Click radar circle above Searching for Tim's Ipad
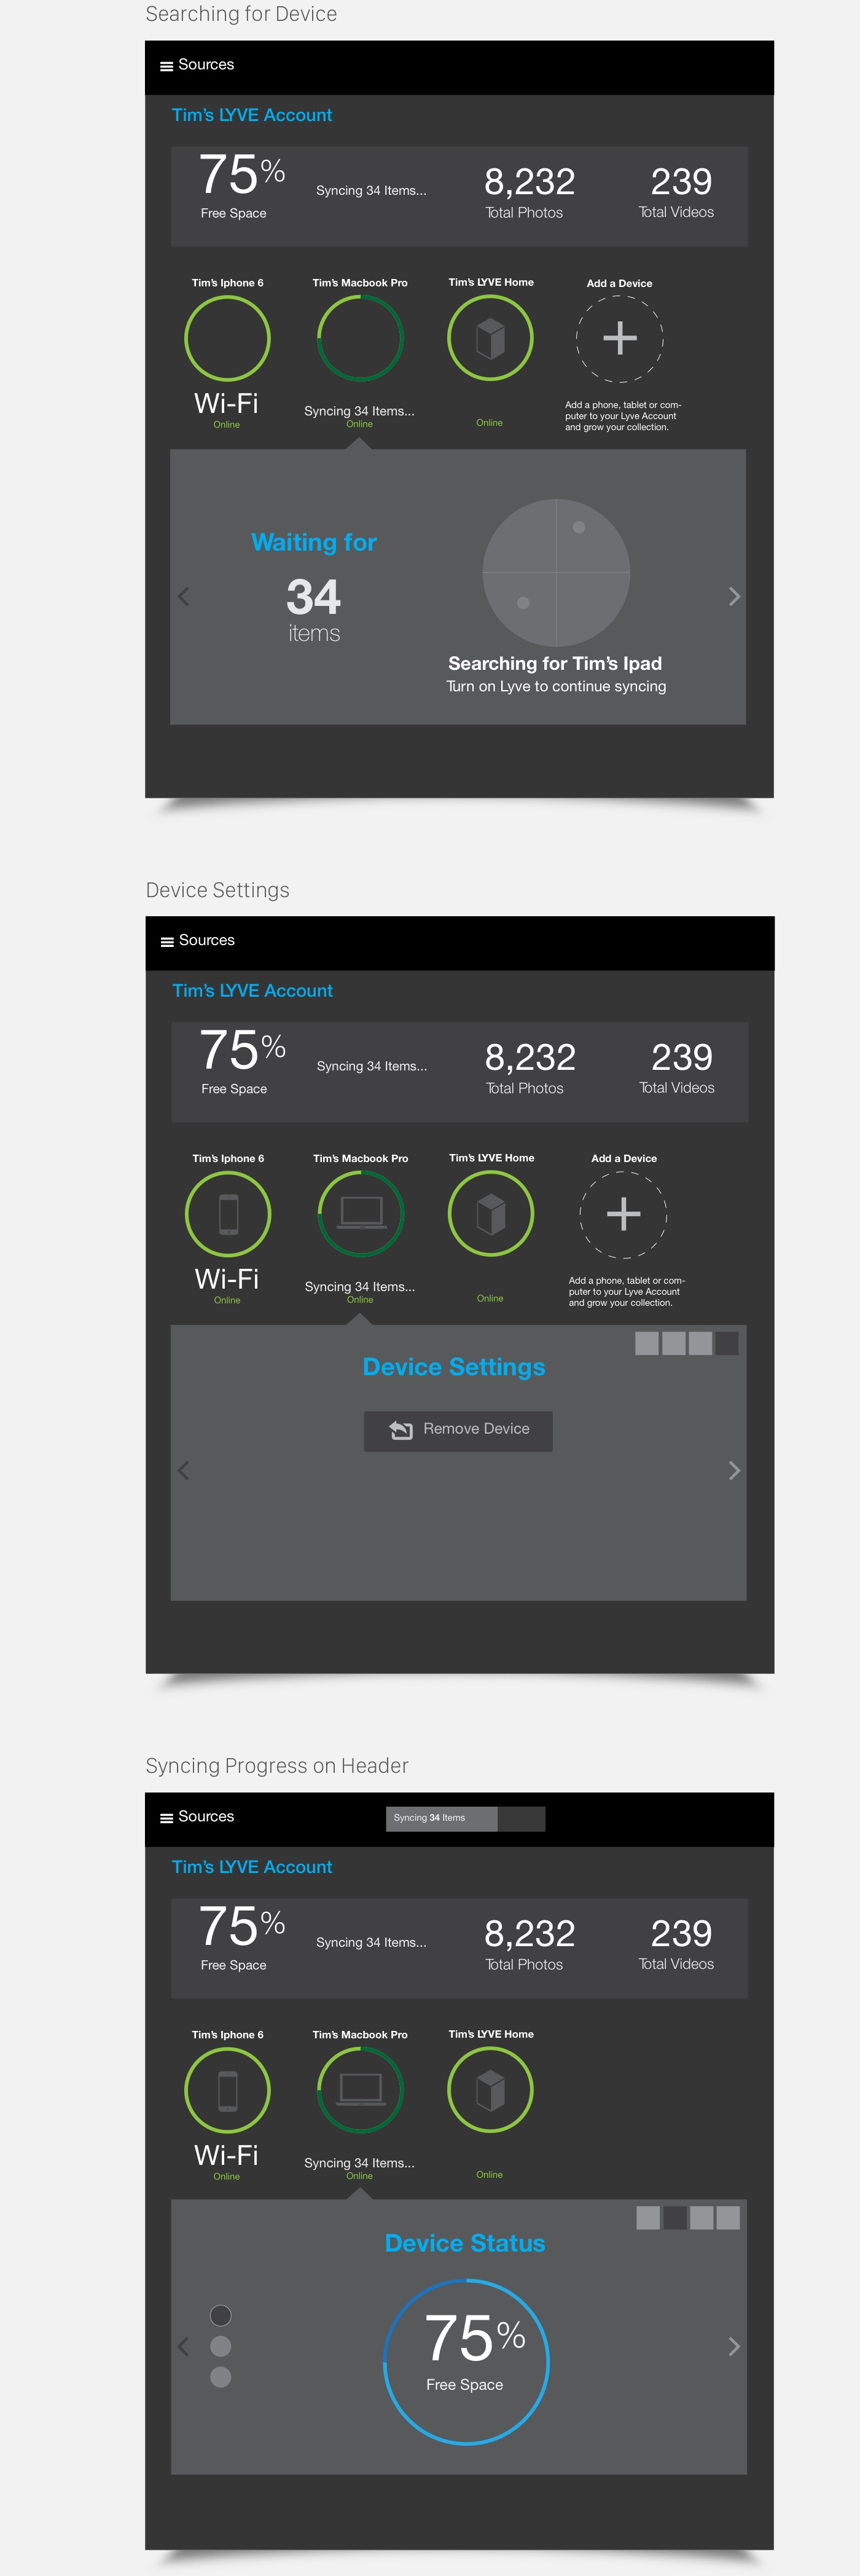860x2576 pixels. [556, 572]
